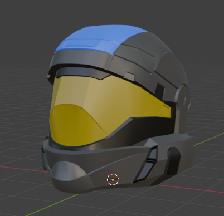Select the blue top plate of the helmet
Screen dimensions: 224x216
coord(101,40)
